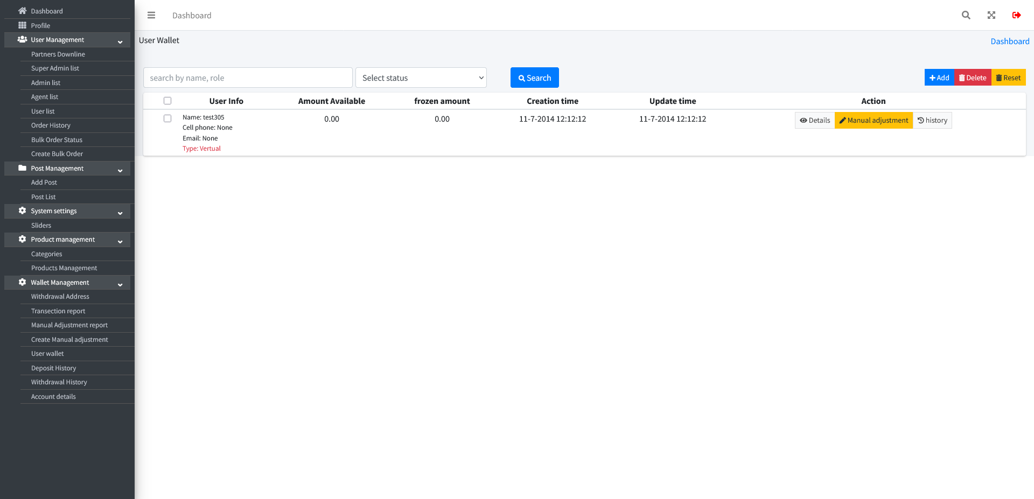
Task: Click the Dashboard title in the top bar
Action: coord(192,15)
